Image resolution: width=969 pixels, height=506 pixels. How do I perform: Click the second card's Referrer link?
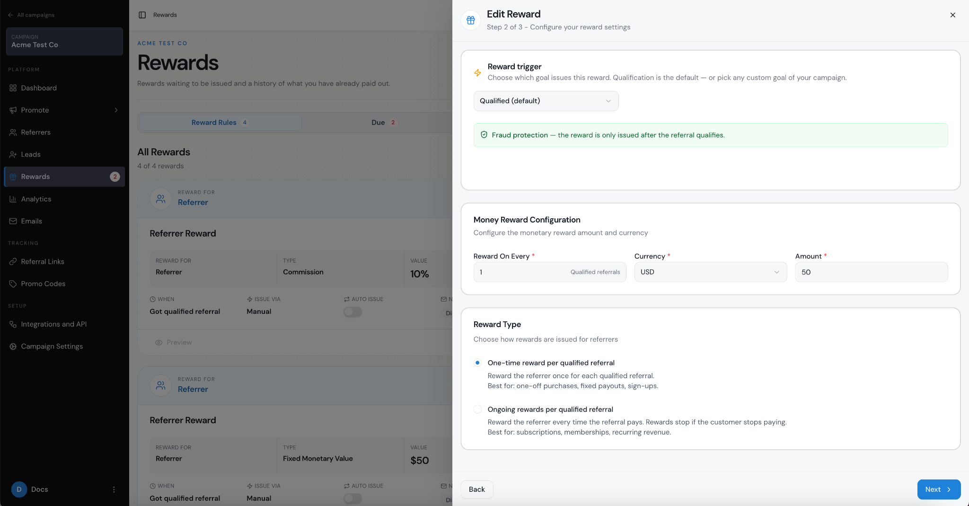[193, 390]
